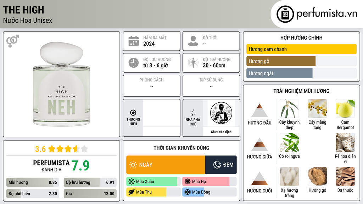Click the Perfumista 7.9 rating score
The height and width of the screenshot is (204, 363).
80,165
